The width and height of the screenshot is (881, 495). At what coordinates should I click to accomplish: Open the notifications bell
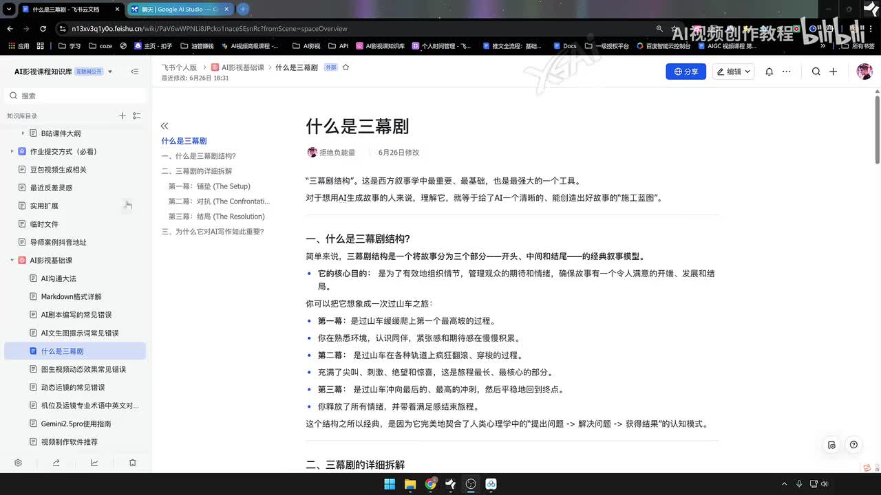[x=769, y=71]
